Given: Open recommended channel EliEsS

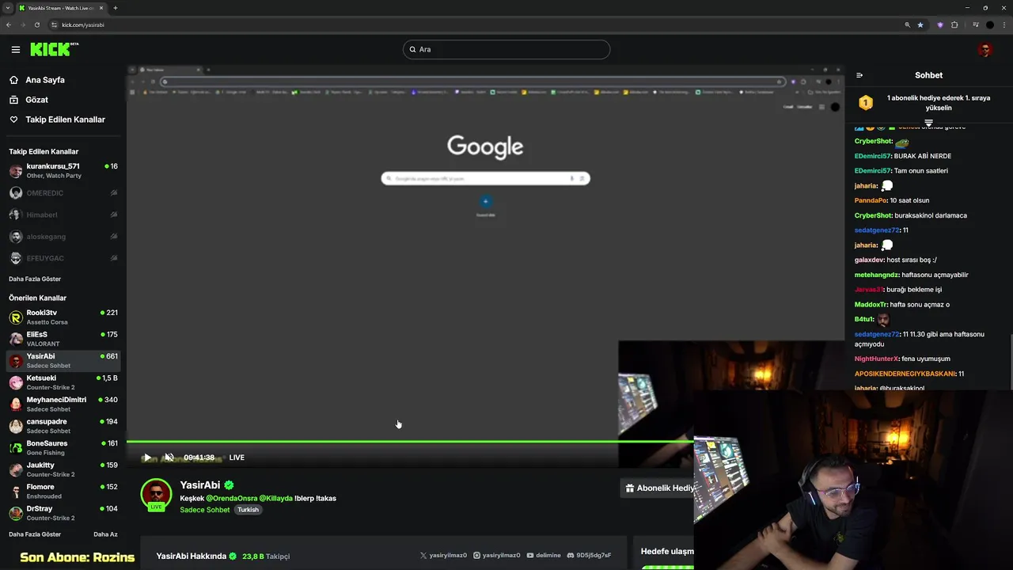Looking at the screenshot, I should tap(63, 339).
